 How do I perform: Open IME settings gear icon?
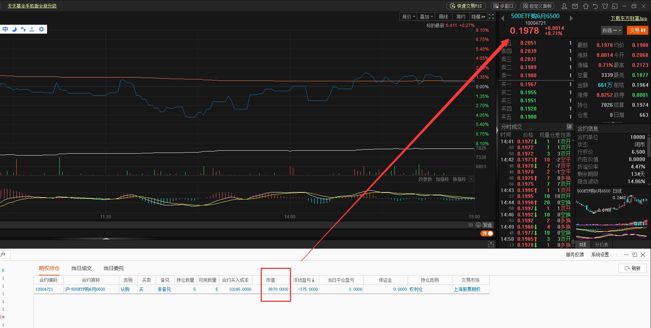pyautogui.click(x=41, y=29)
